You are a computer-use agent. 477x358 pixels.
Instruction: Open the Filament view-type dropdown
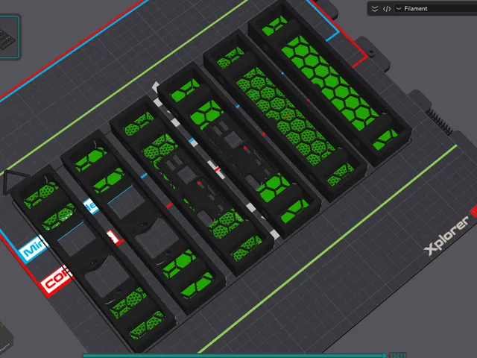(x=435, y=9)
